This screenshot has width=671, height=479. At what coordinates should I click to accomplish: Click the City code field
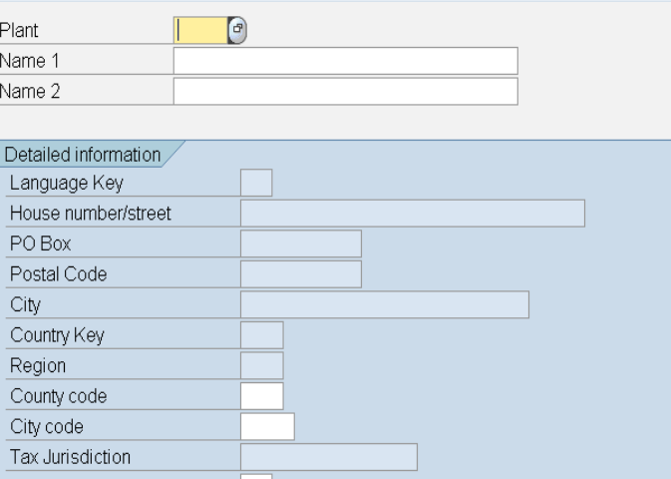(x=267, y=426)
